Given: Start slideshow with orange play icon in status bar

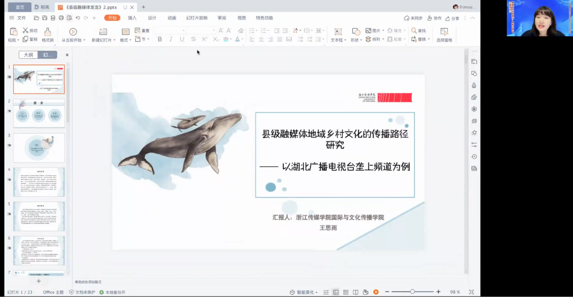Looking at the screenshot, I should pos(376,292).
